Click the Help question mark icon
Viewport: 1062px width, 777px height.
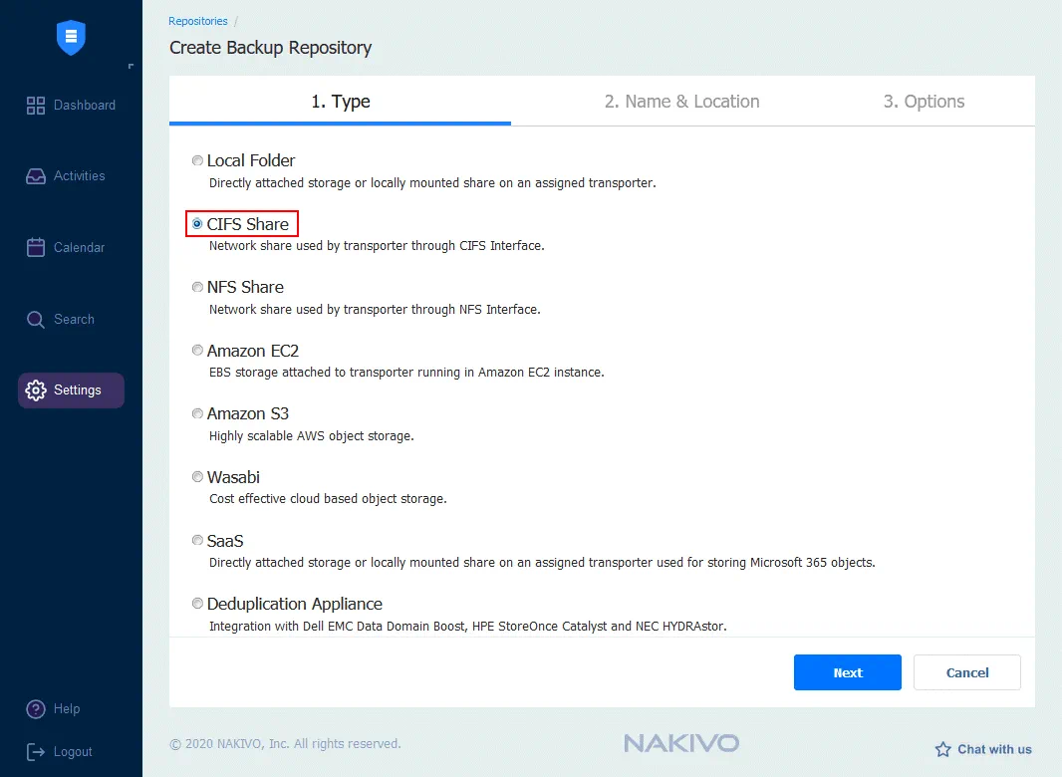(x=35, y=708)
